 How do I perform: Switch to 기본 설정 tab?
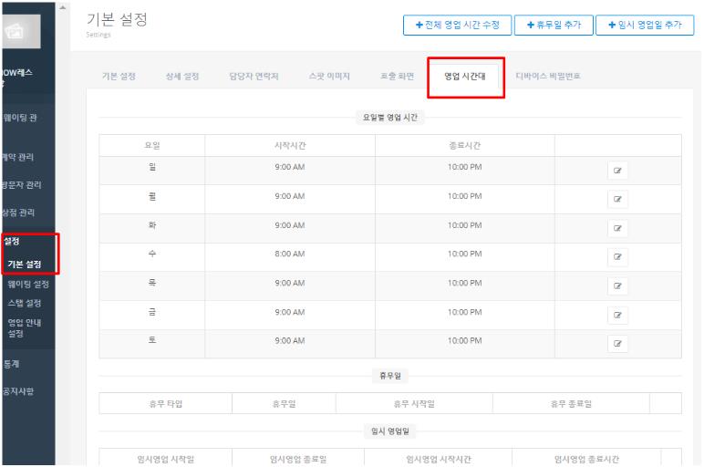tap(119, 77)
